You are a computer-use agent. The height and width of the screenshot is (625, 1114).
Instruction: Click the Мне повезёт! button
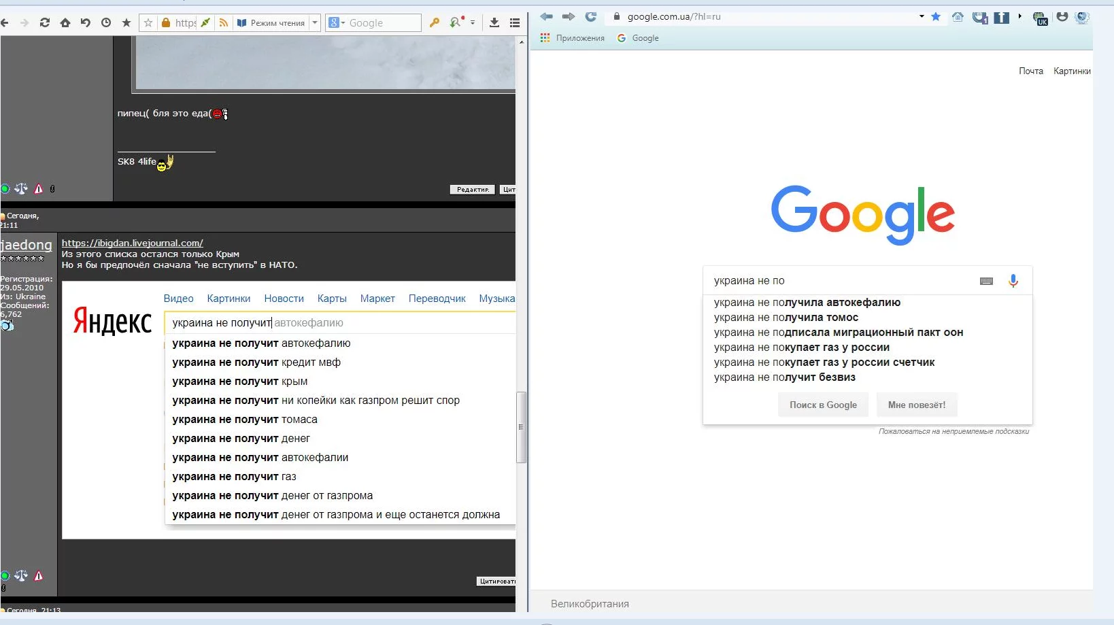[917, 405]
